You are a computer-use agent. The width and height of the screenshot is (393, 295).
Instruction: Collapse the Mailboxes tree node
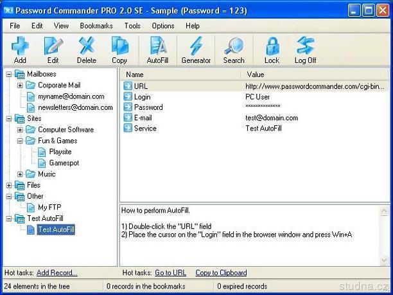(x=9, y=74)
